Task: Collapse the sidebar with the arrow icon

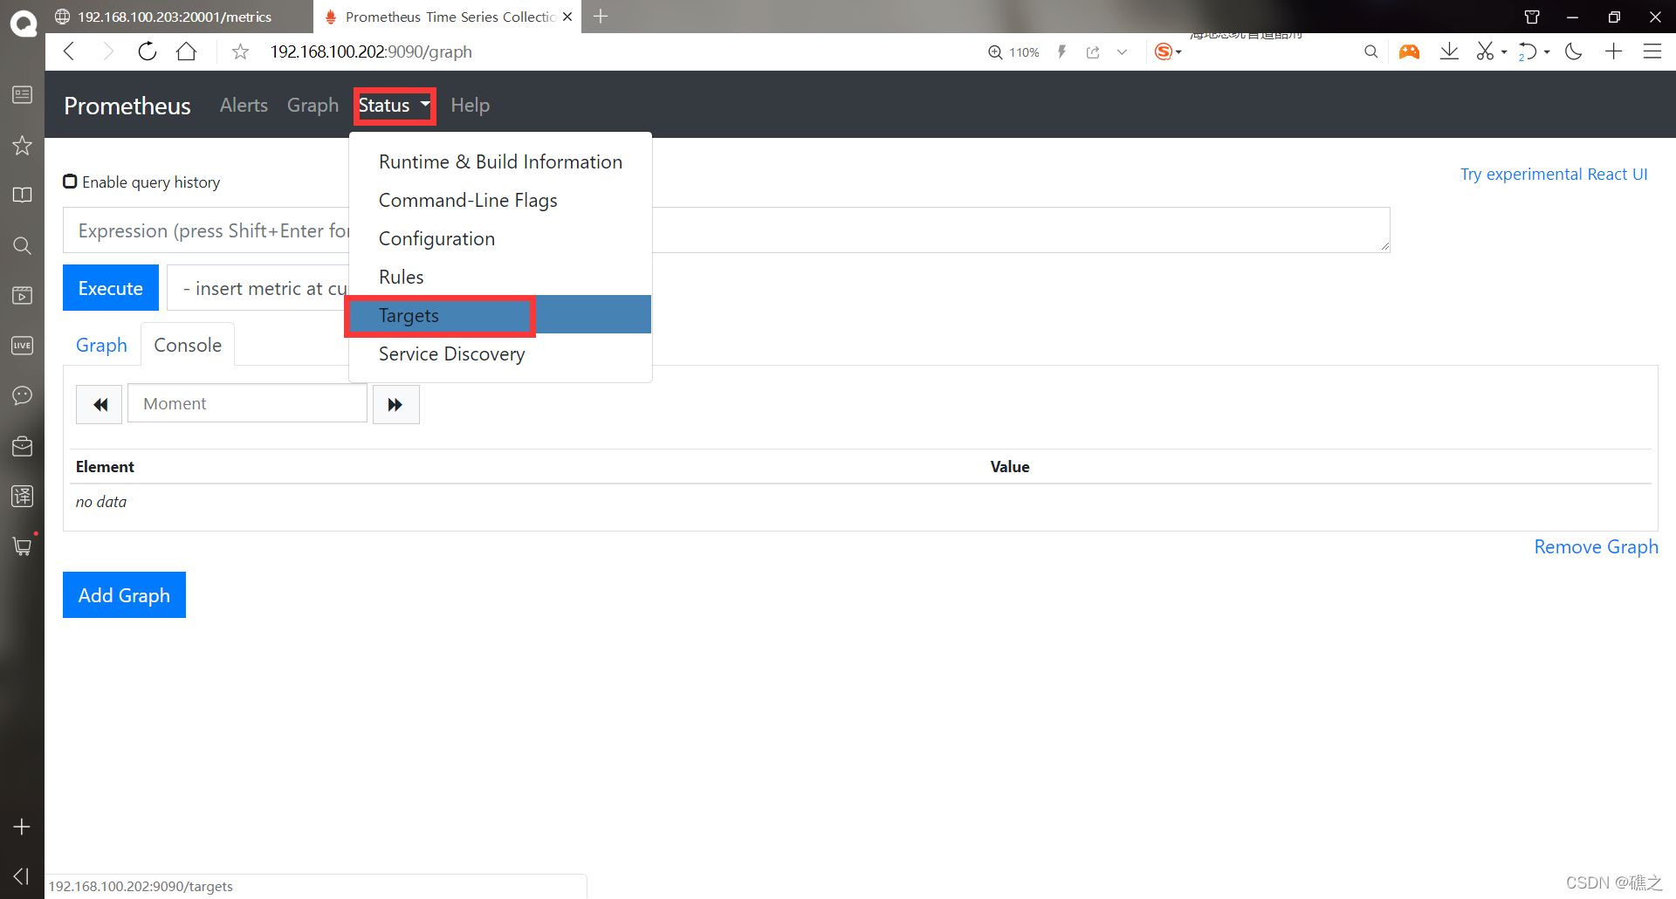Action: click(x=22, y=875)
